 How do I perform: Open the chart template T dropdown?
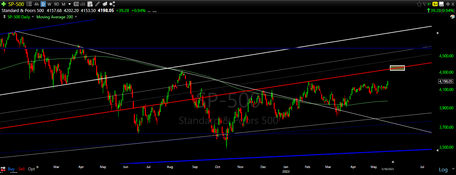click(76, 4)
